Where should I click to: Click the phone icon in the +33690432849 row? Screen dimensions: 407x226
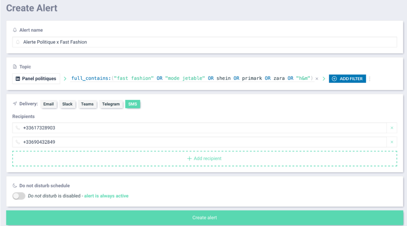(18, 142)
